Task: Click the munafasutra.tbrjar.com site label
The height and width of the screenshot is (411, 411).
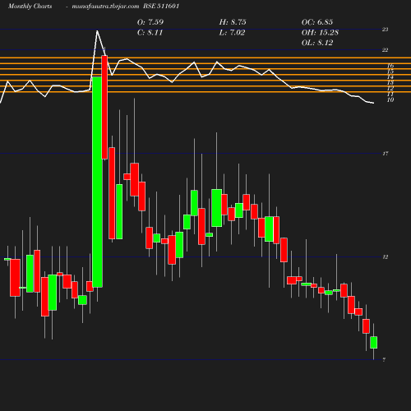Action: 105,6
